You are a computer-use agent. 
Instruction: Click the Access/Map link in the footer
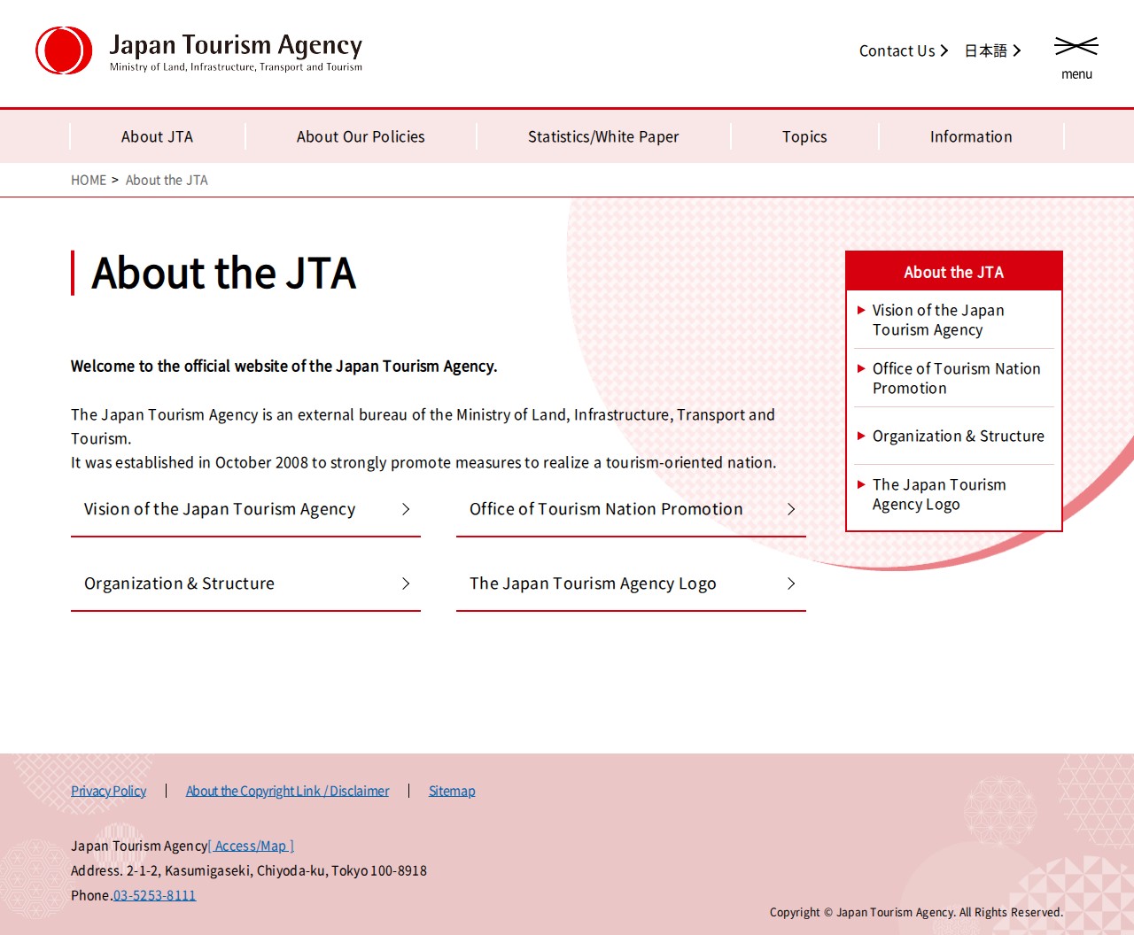[251, 846]
